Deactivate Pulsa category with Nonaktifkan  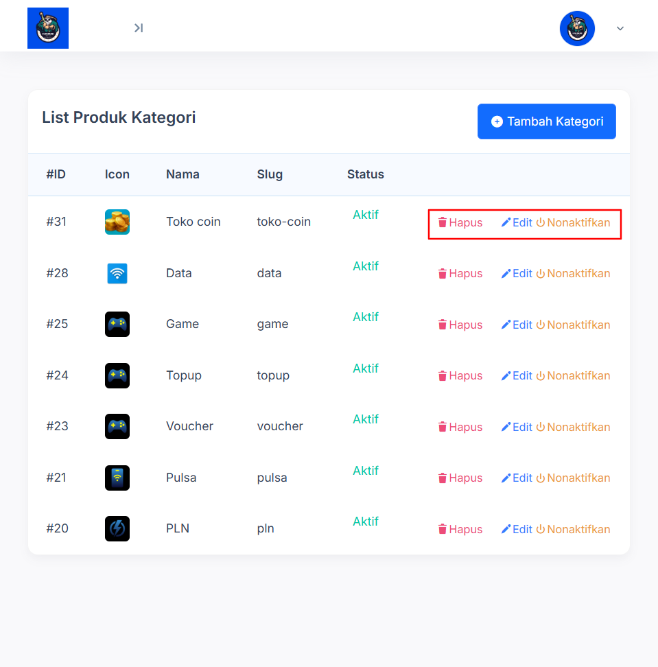click(x=573, y=478)
